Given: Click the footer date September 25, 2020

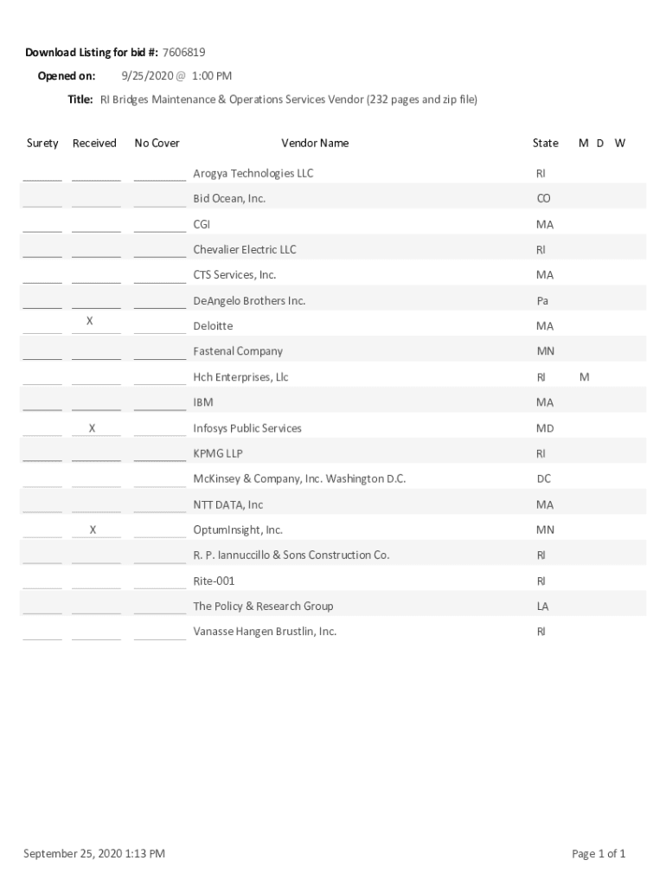Looking at the screenshot, I should pyautogui.click(x=94, y=854).
